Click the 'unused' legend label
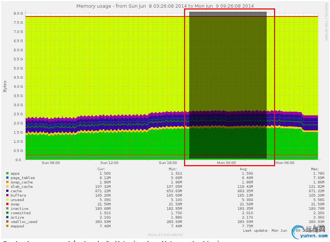The image size is (330, 242). pyautogui.click(x=17, y=200)
